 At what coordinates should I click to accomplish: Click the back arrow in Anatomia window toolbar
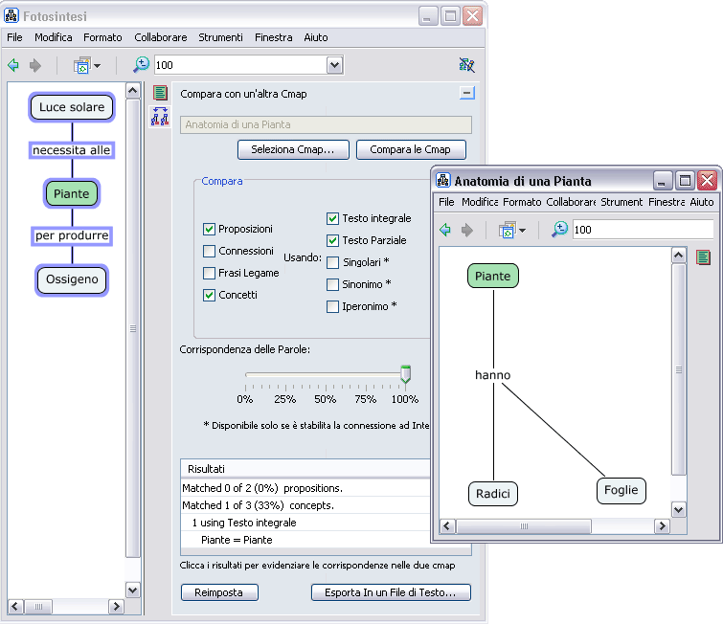(x=445, y=230)
